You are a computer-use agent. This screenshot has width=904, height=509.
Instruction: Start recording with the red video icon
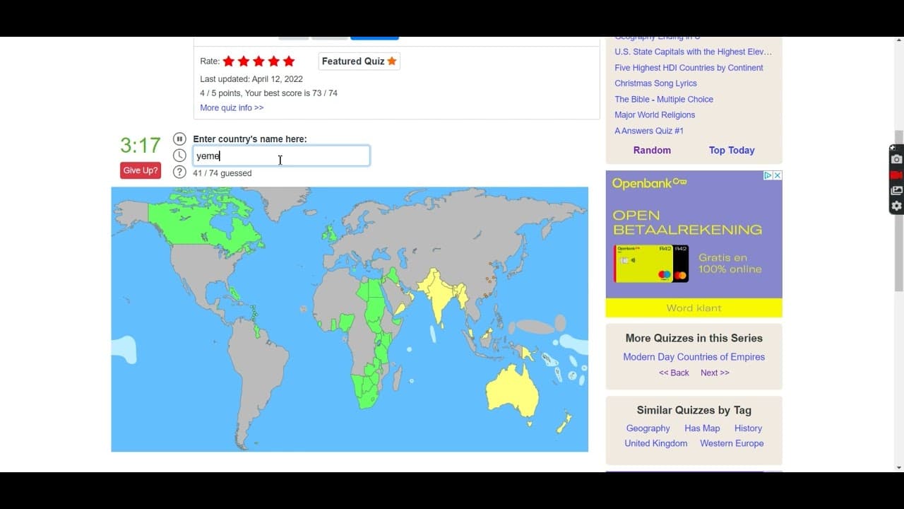click(896, 175)
